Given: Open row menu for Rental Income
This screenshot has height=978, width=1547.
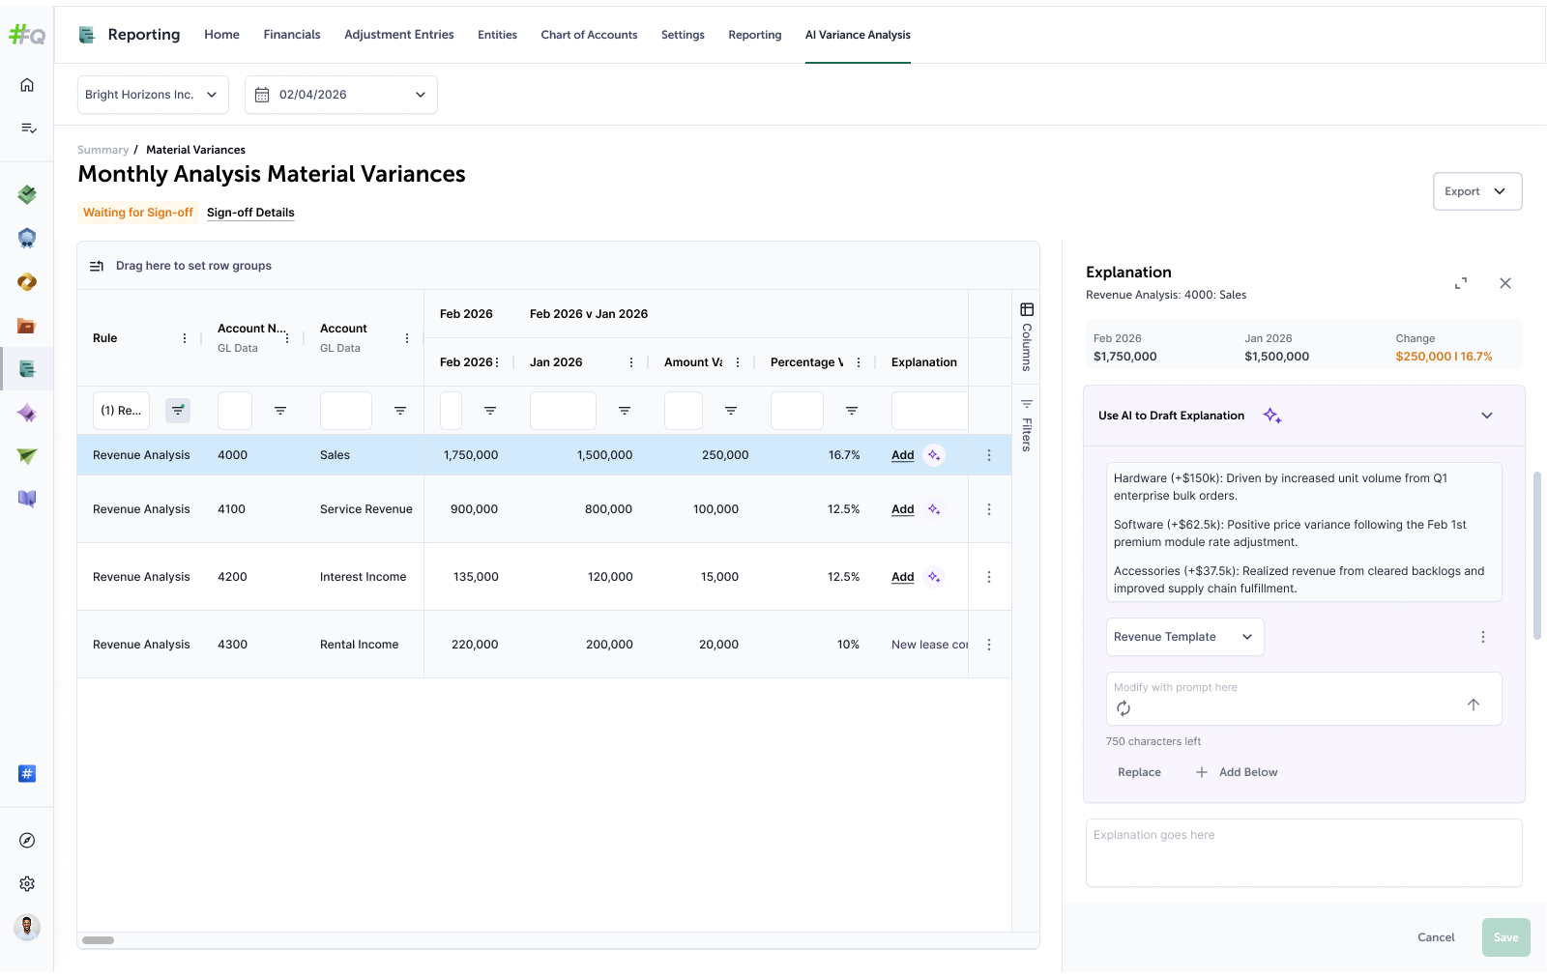Looking at the screenshot, I should (x=988, y=645).
